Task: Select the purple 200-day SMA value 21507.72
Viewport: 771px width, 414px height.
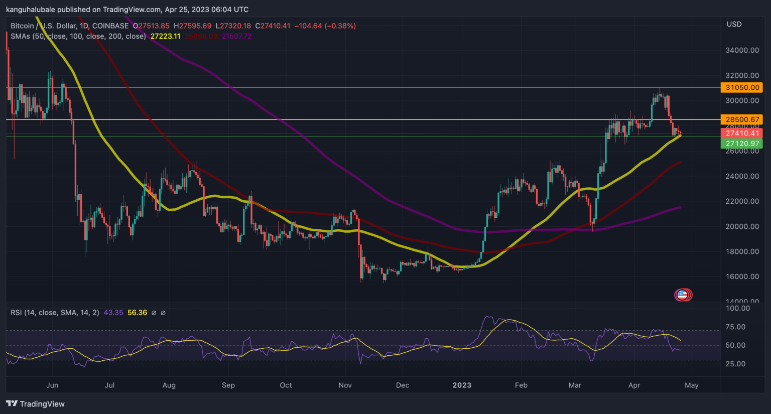Action: (x=236, y=36)
